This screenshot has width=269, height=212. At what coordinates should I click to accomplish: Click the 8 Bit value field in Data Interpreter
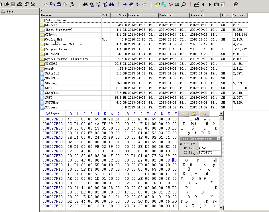[209, 144]
